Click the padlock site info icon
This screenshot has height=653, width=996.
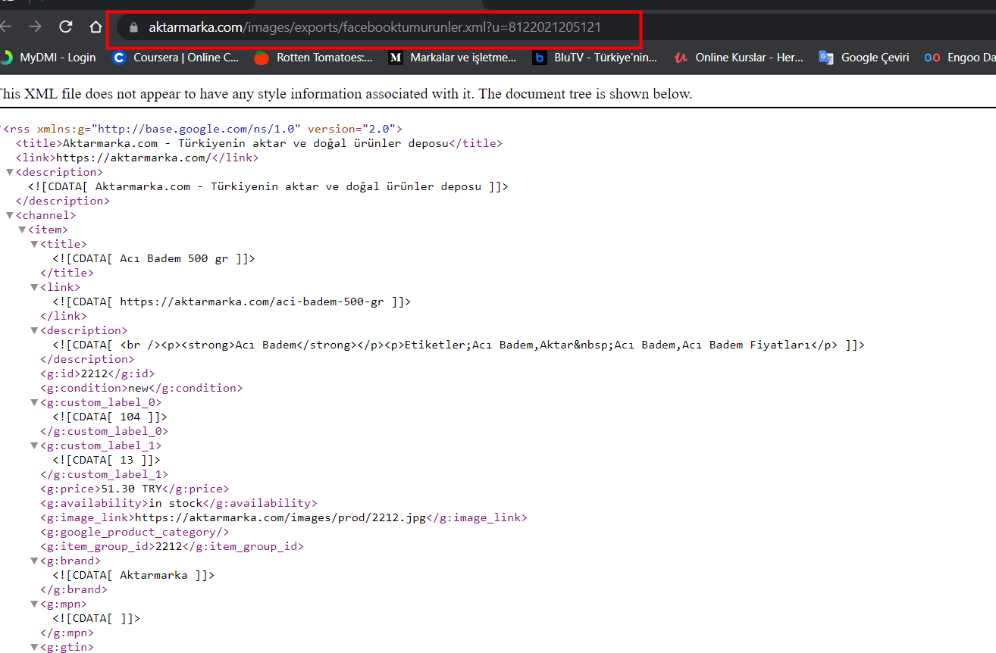pos(134,27)
